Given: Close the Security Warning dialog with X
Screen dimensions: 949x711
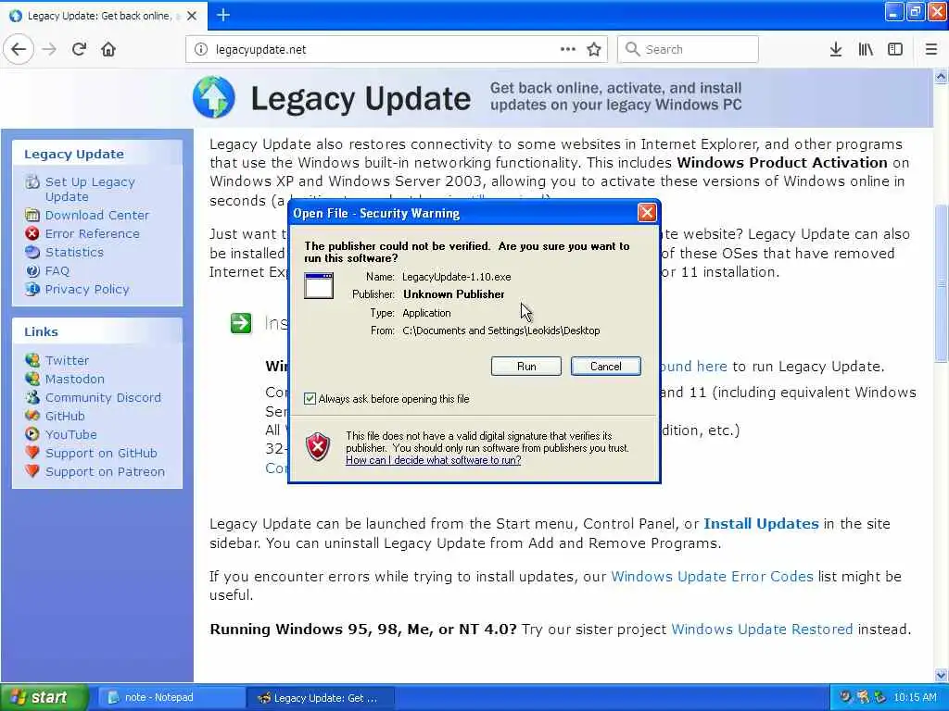Looking at the screenshot, I should pos(646,213).
